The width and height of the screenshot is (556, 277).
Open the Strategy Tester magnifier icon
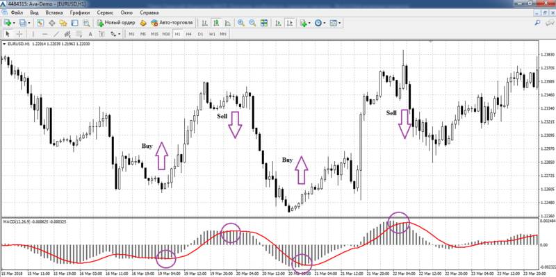[85, 23]
